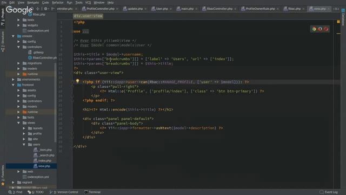Select index.php in users folder
Image resolution: width=346 pixels, height=195 pixels.
(x=42, y=161)
